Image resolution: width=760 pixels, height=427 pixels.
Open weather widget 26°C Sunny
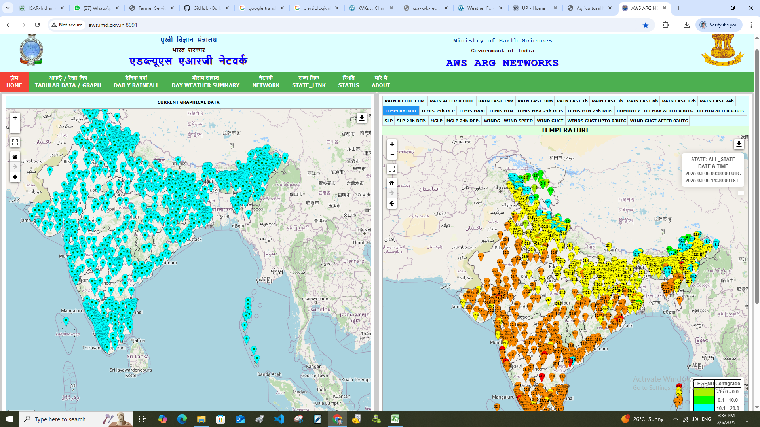point(642,419)
